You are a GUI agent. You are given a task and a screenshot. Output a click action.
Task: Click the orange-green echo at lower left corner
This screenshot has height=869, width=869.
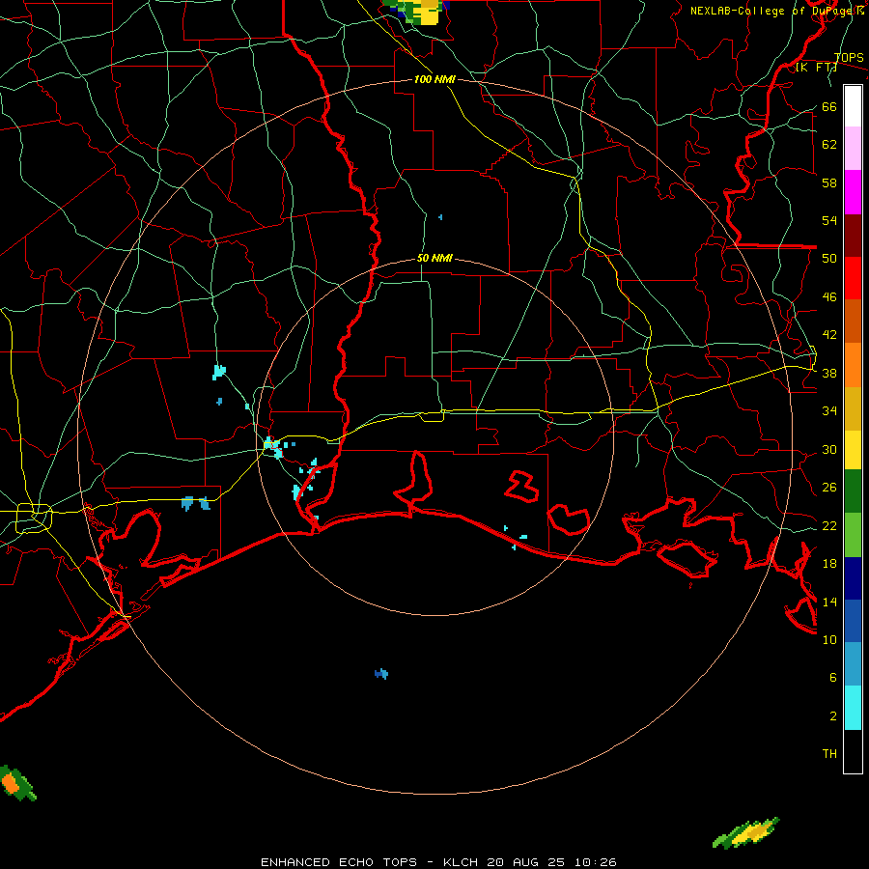tap(16, 783)
